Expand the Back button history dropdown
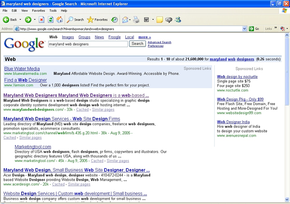 tap(20, 20)
